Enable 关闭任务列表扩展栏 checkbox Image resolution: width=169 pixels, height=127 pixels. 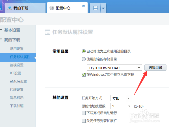(84, 121)
